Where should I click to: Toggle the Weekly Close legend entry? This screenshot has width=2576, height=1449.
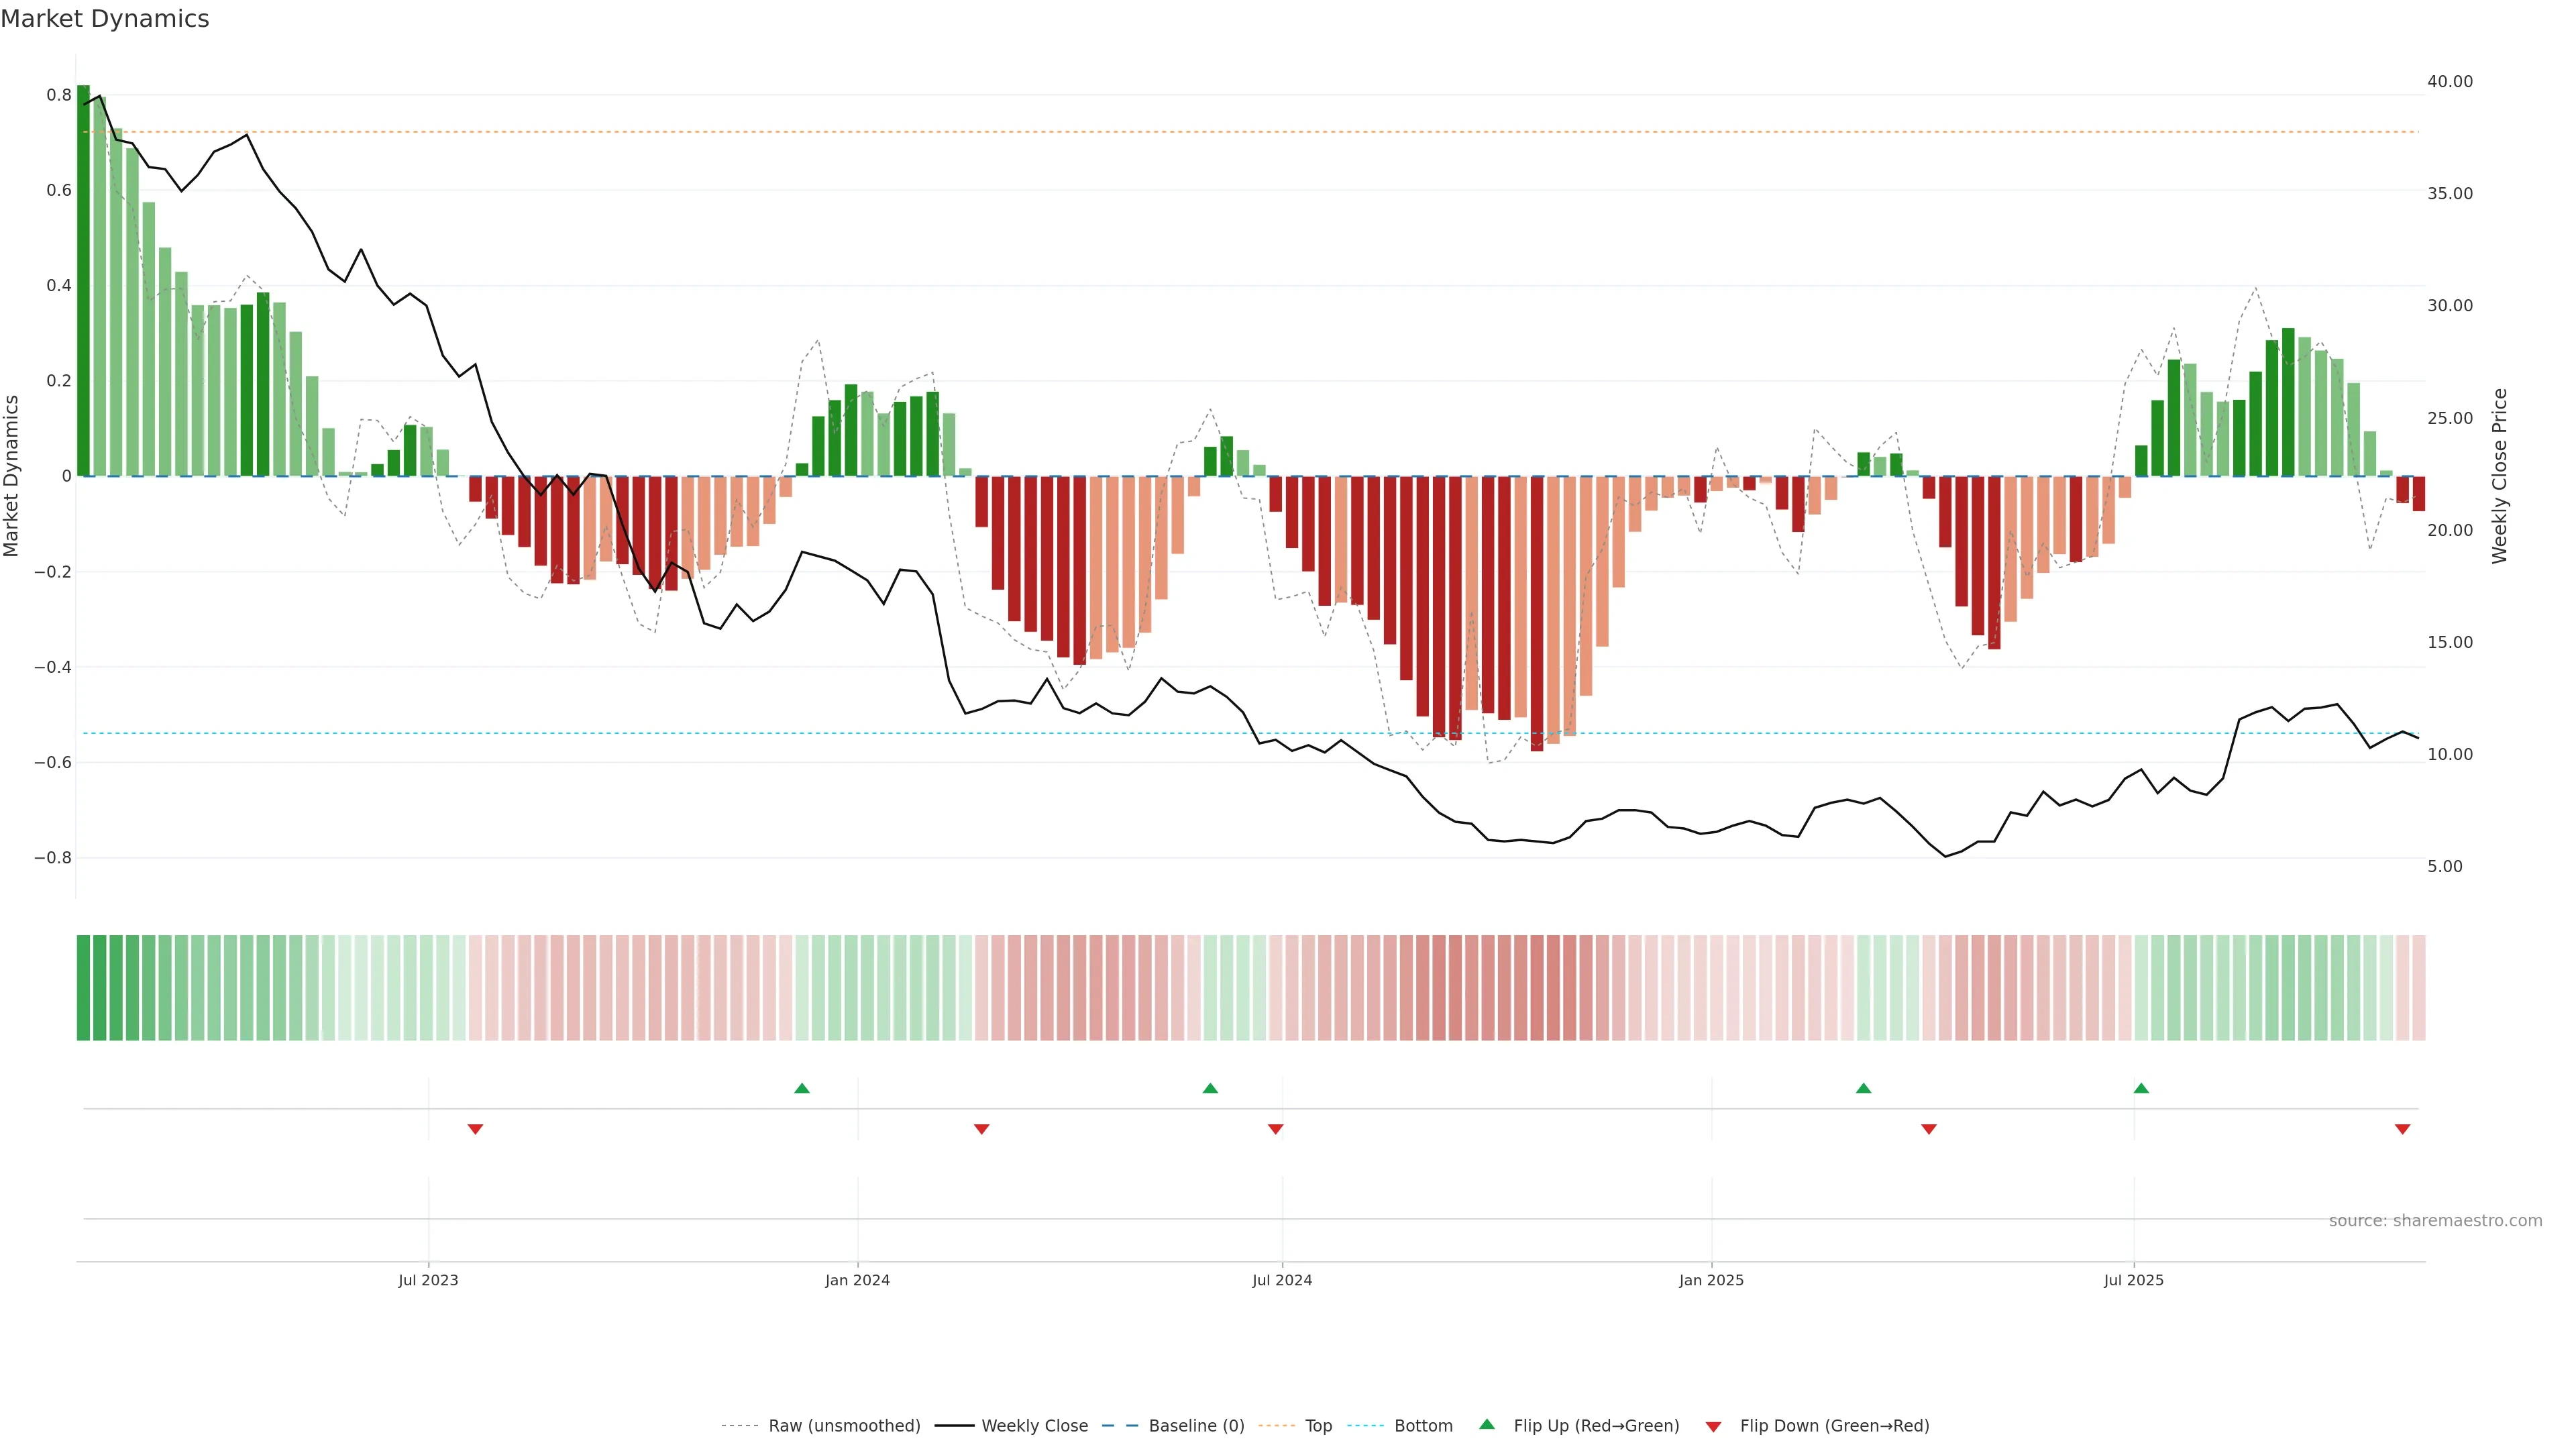click(x=1034, y=1425)
